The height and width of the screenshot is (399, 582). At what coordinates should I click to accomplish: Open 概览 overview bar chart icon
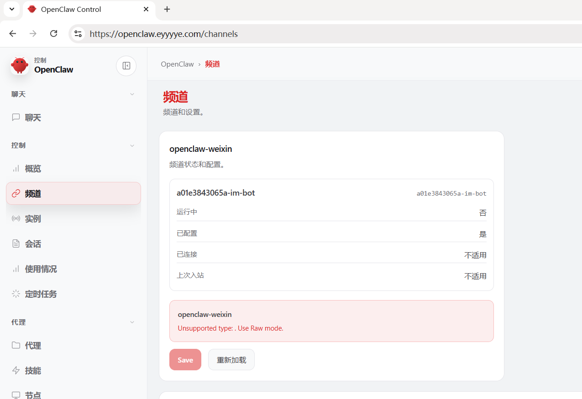tap(16, 169)
